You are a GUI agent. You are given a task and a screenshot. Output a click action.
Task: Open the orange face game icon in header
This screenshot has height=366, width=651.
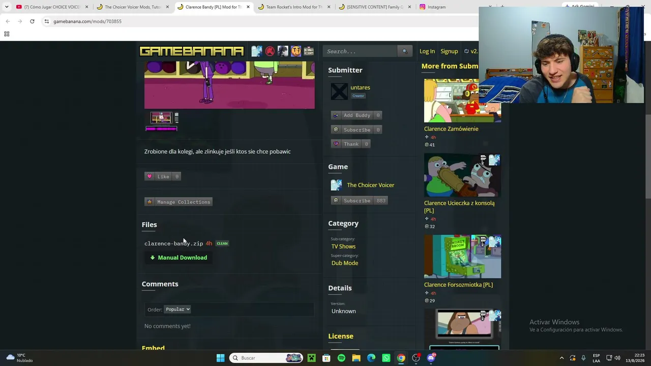[296, 51]
